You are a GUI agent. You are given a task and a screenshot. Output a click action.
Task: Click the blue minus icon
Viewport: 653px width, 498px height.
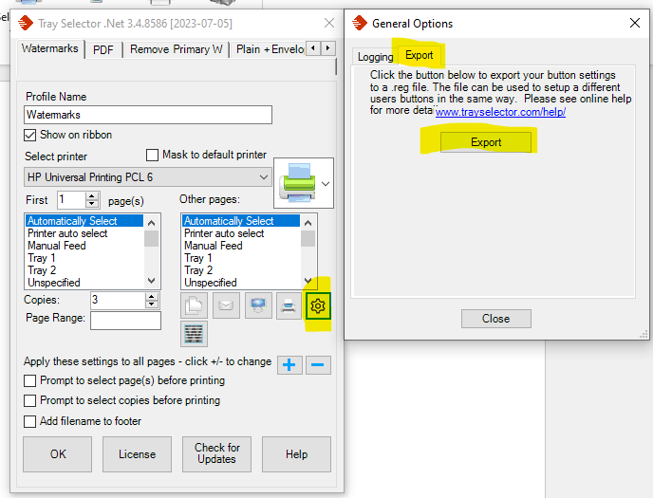[x=319, y=364]
